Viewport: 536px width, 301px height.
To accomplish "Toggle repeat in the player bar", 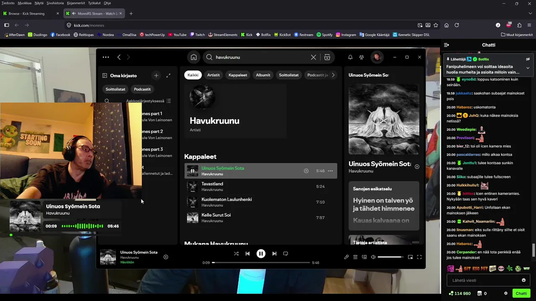I will point(286,254).
